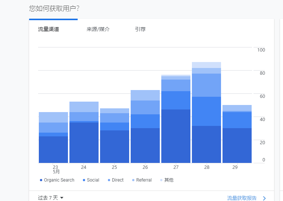Switch to the 来源/媒介 tab

tap(98, 29)
